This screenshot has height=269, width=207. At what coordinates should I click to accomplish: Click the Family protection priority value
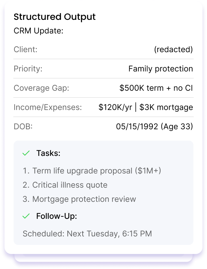coord(161,69)
